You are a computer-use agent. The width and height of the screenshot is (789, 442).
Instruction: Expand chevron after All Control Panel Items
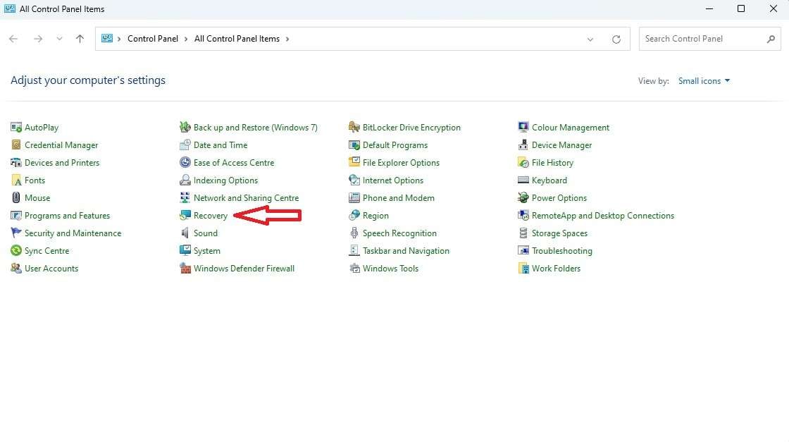click(287, 39)
